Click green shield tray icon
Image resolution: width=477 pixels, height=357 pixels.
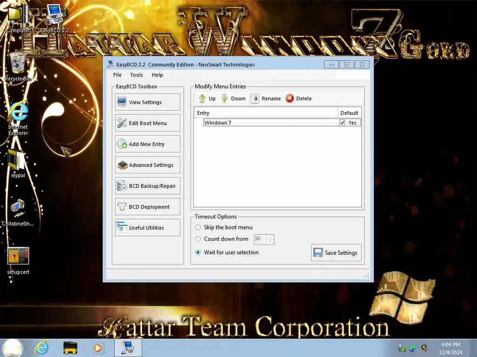point(402,348)
